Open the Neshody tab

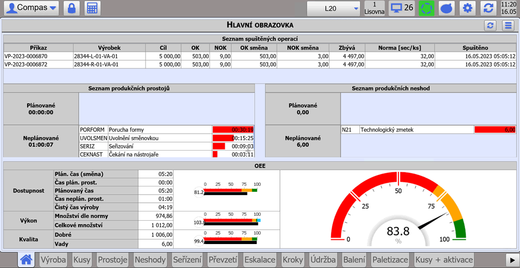[150, 260]
